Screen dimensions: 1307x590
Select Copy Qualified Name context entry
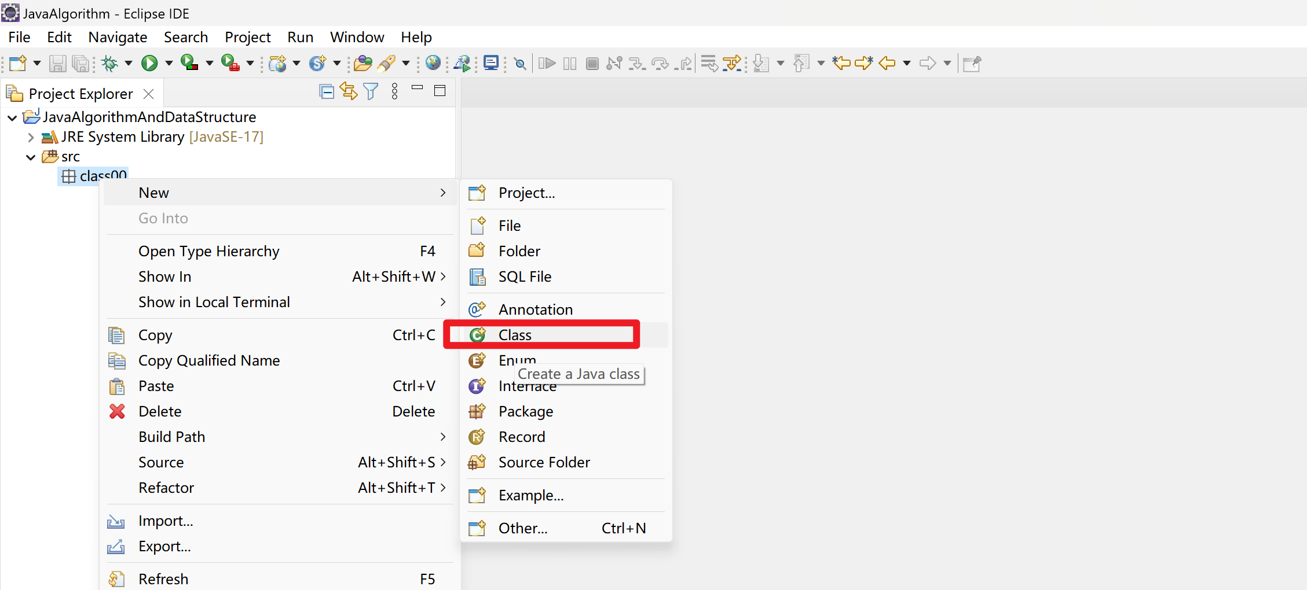coord(279,360)
